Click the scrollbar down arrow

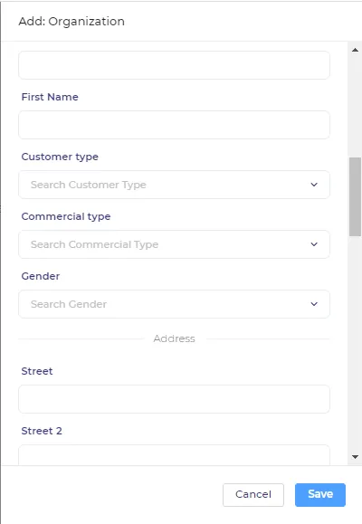click(355, 456)
